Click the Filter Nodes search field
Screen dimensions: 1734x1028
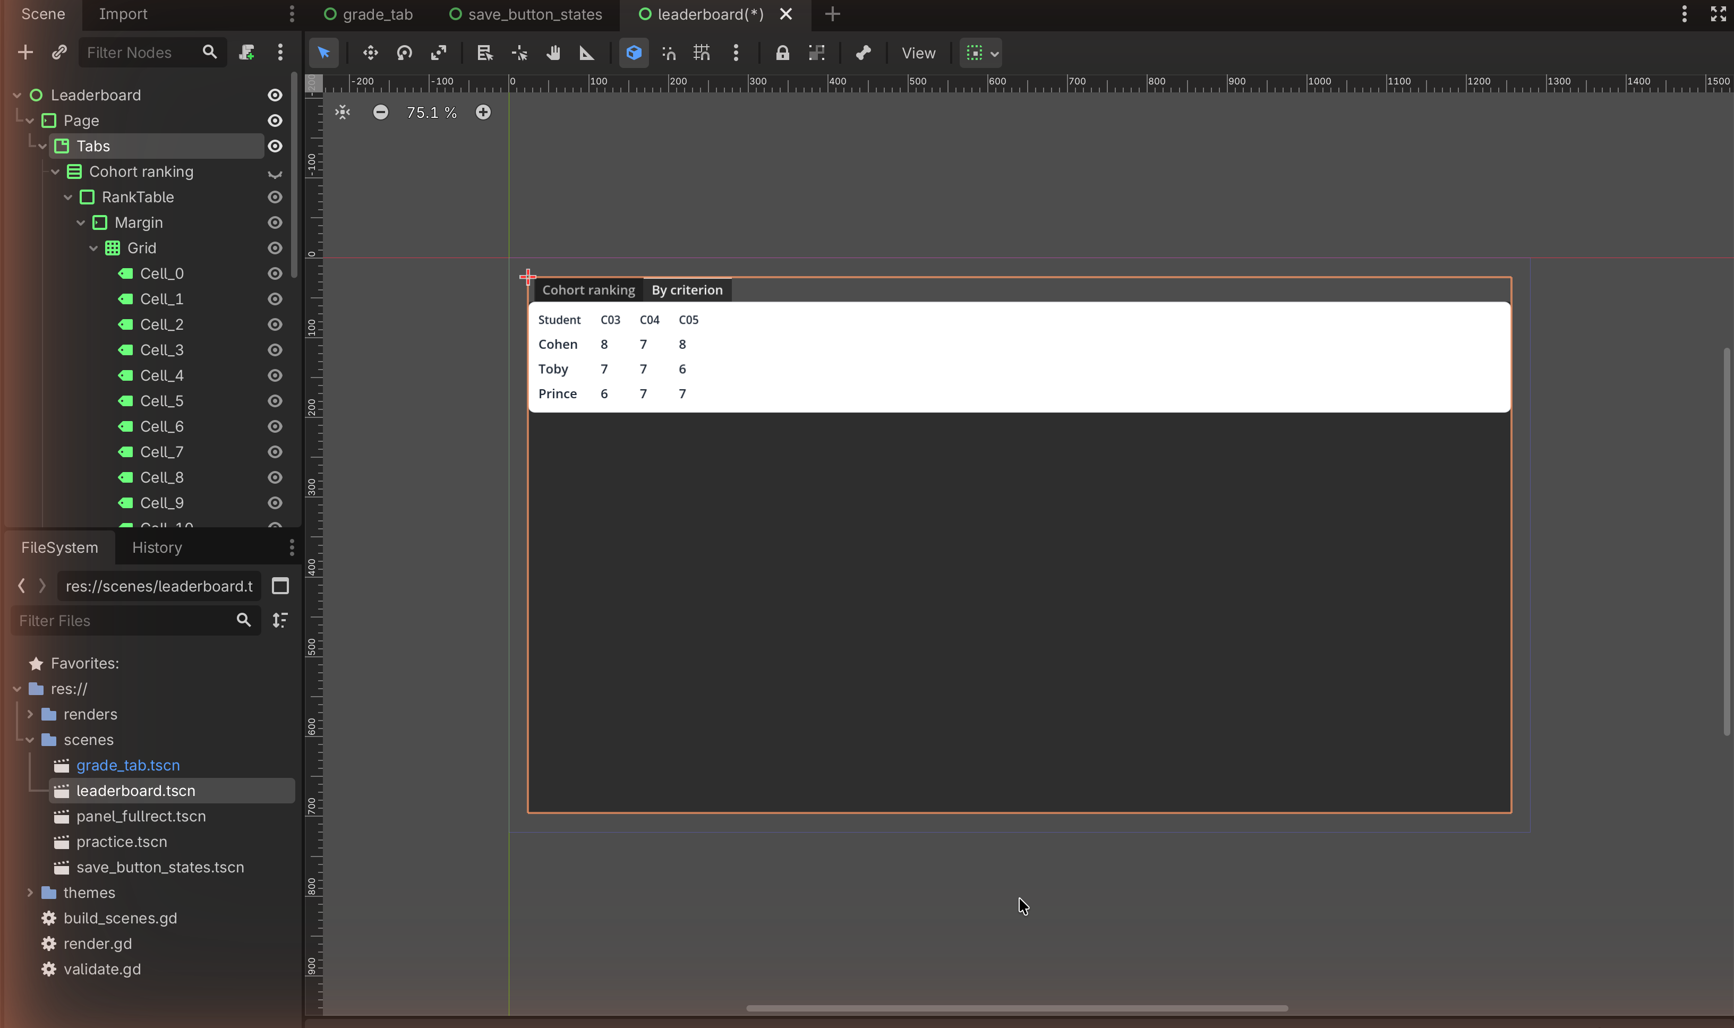point(152,53)
